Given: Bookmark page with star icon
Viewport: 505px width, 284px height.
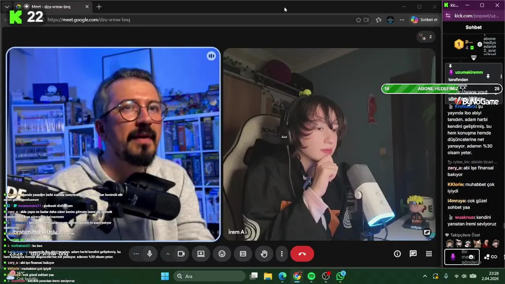Looking at the screenshot, I should click(358, 20).
